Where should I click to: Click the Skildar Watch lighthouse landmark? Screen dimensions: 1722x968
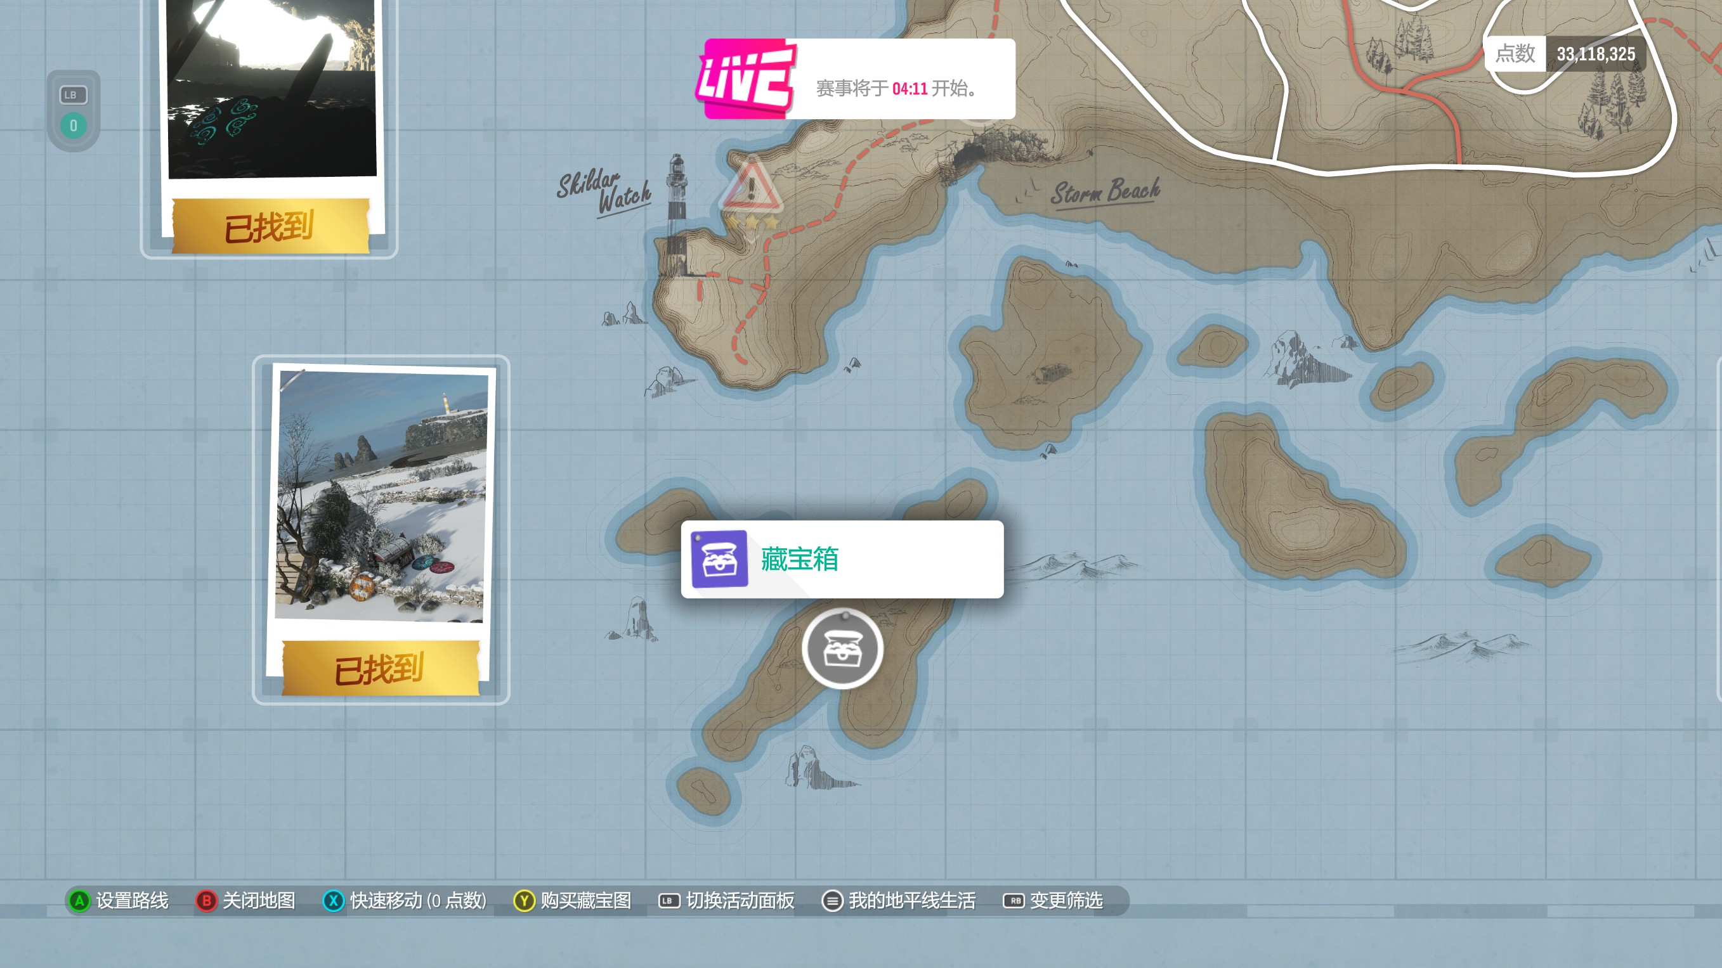point(676,212)
